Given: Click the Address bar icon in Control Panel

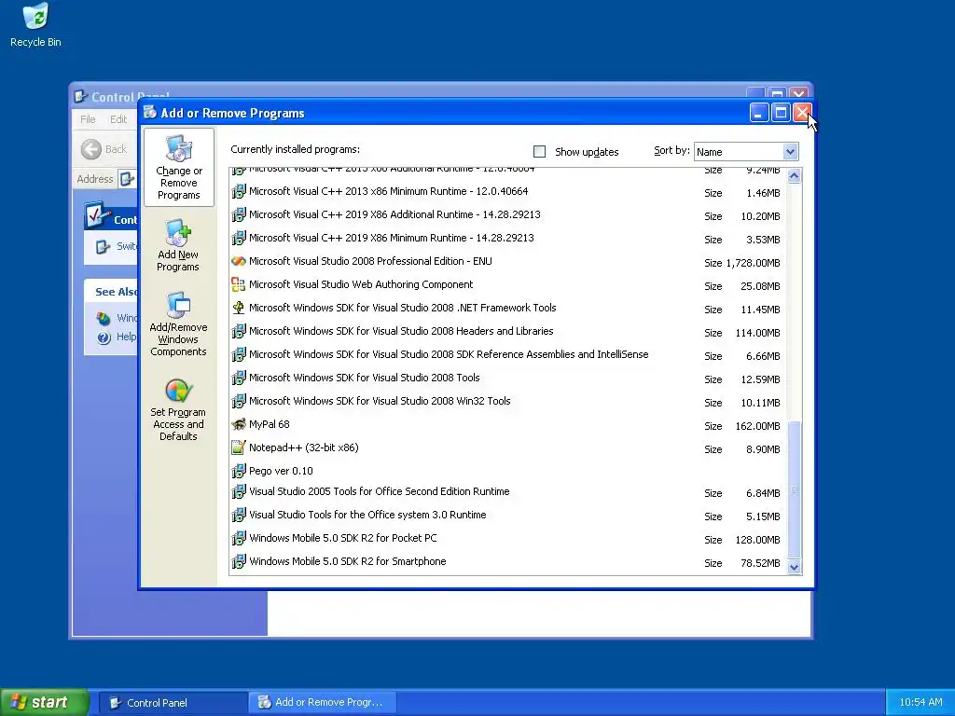Looking at the screenshot, I should click(127, 179).
